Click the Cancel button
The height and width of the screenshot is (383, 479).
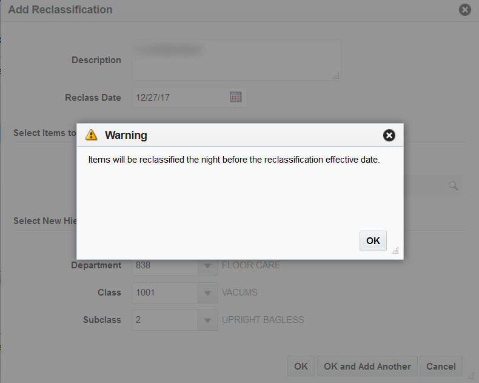tap(441, 366)
